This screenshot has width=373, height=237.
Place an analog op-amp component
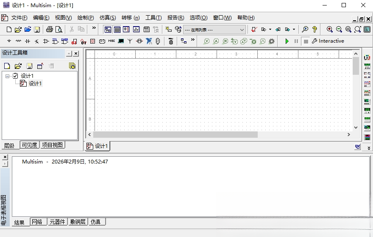pyautogui.click(x=46, y=41)
